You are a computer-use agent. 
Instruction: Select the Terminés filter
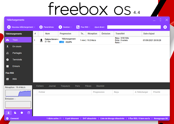coord(18,60)
